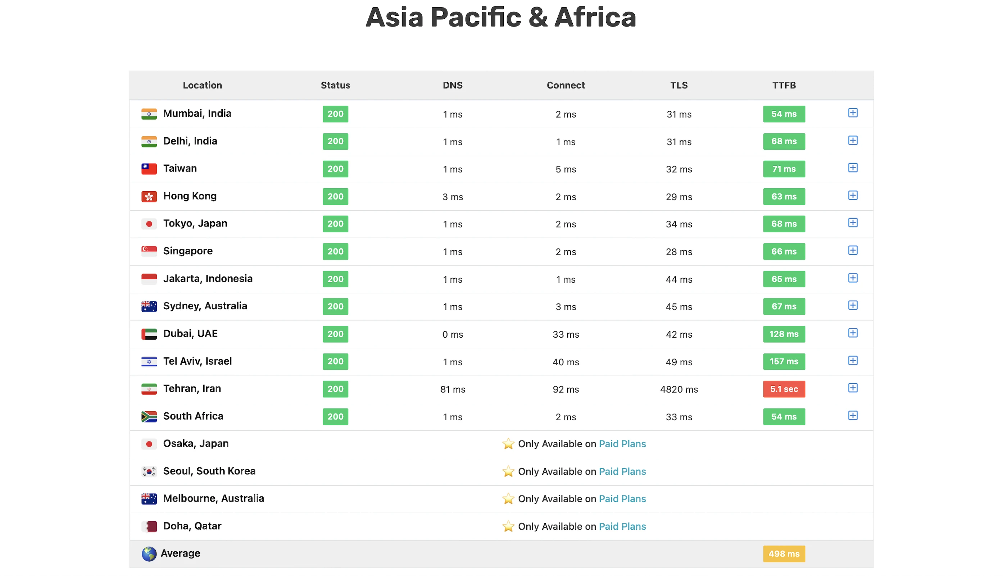Click the globe icon beside Average
This screenshot has height=576, width=1003.
click(x=149, y=553)
